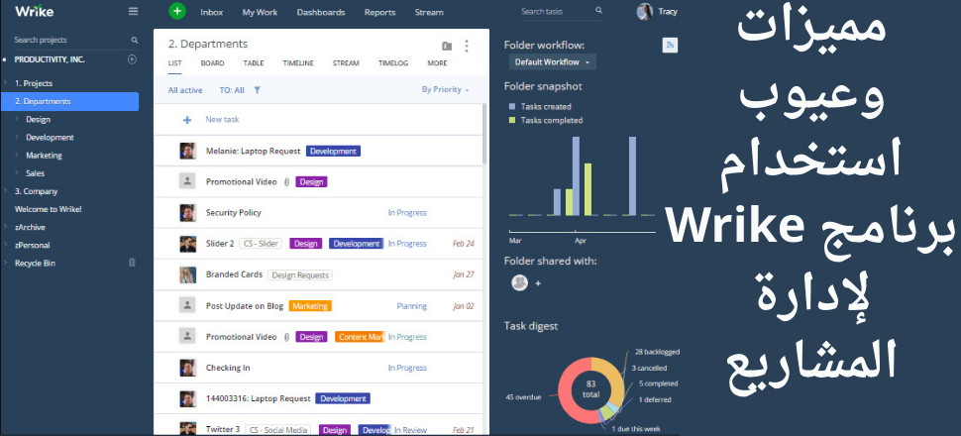
Task: Expand the 3. Company folder
Action: [5, 191]
